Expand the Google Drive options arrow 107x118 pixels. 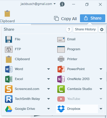49,109
